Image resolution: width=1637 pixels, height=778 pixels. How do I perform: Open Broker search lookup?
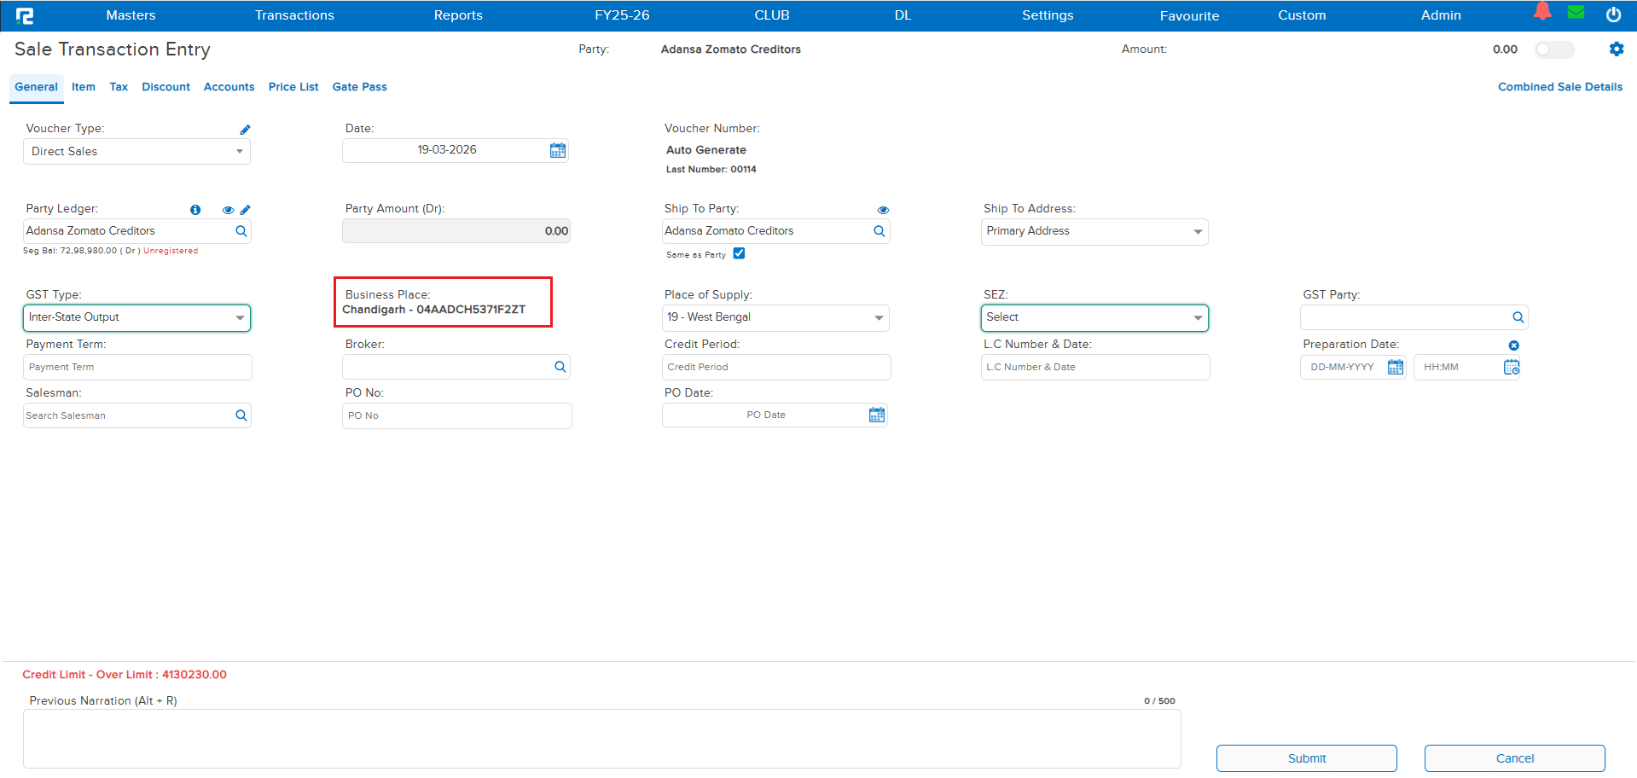point(560,366)
